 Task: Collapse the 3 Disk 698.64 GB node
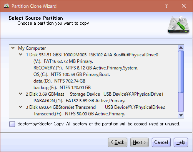coord(20,107)
